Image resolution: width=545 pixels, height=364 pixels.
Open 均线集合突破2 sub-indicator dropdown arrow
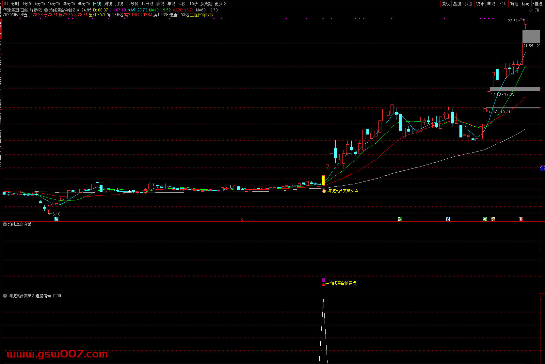tap(5, 296)
